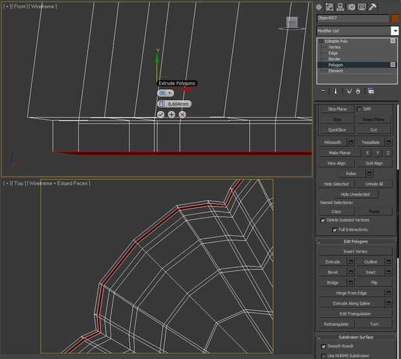Open the Modifier List dropdown
The width and height of the screenshot is (401, 359).
(395, 31)
